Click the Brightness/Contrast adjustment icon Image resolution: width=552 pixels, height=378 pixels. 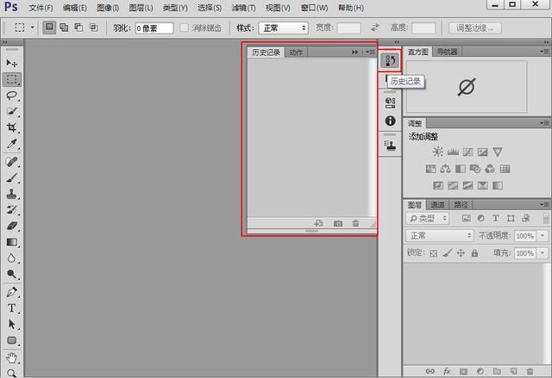(437, 152)
